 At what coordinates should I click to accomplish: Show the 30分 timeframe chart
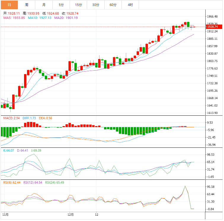tap(96, 5)
